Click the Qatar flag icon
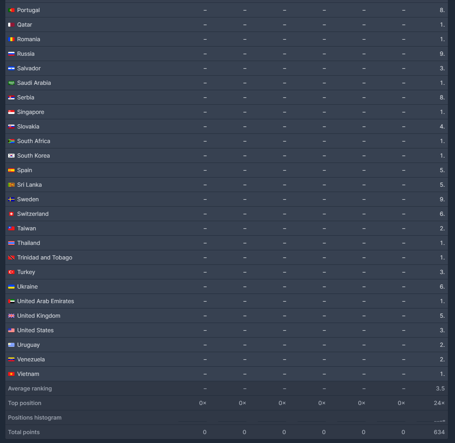This screenshot has height=443, width=455. 11,25
